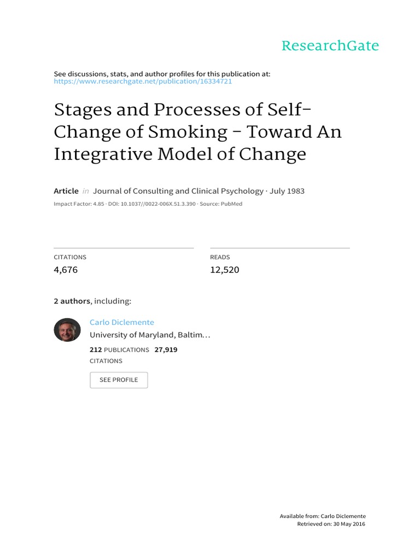
Task: Click the University of Maryland affiliation text
Action: coord(150,335)
